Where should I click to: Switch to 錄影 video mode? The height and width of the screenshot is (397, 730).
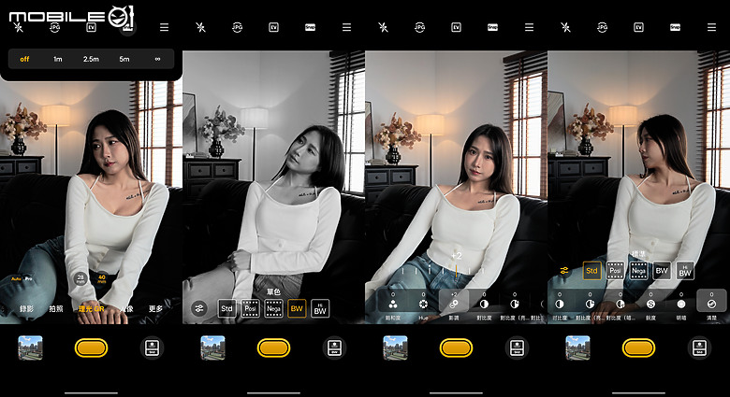[x=26, y=308]
